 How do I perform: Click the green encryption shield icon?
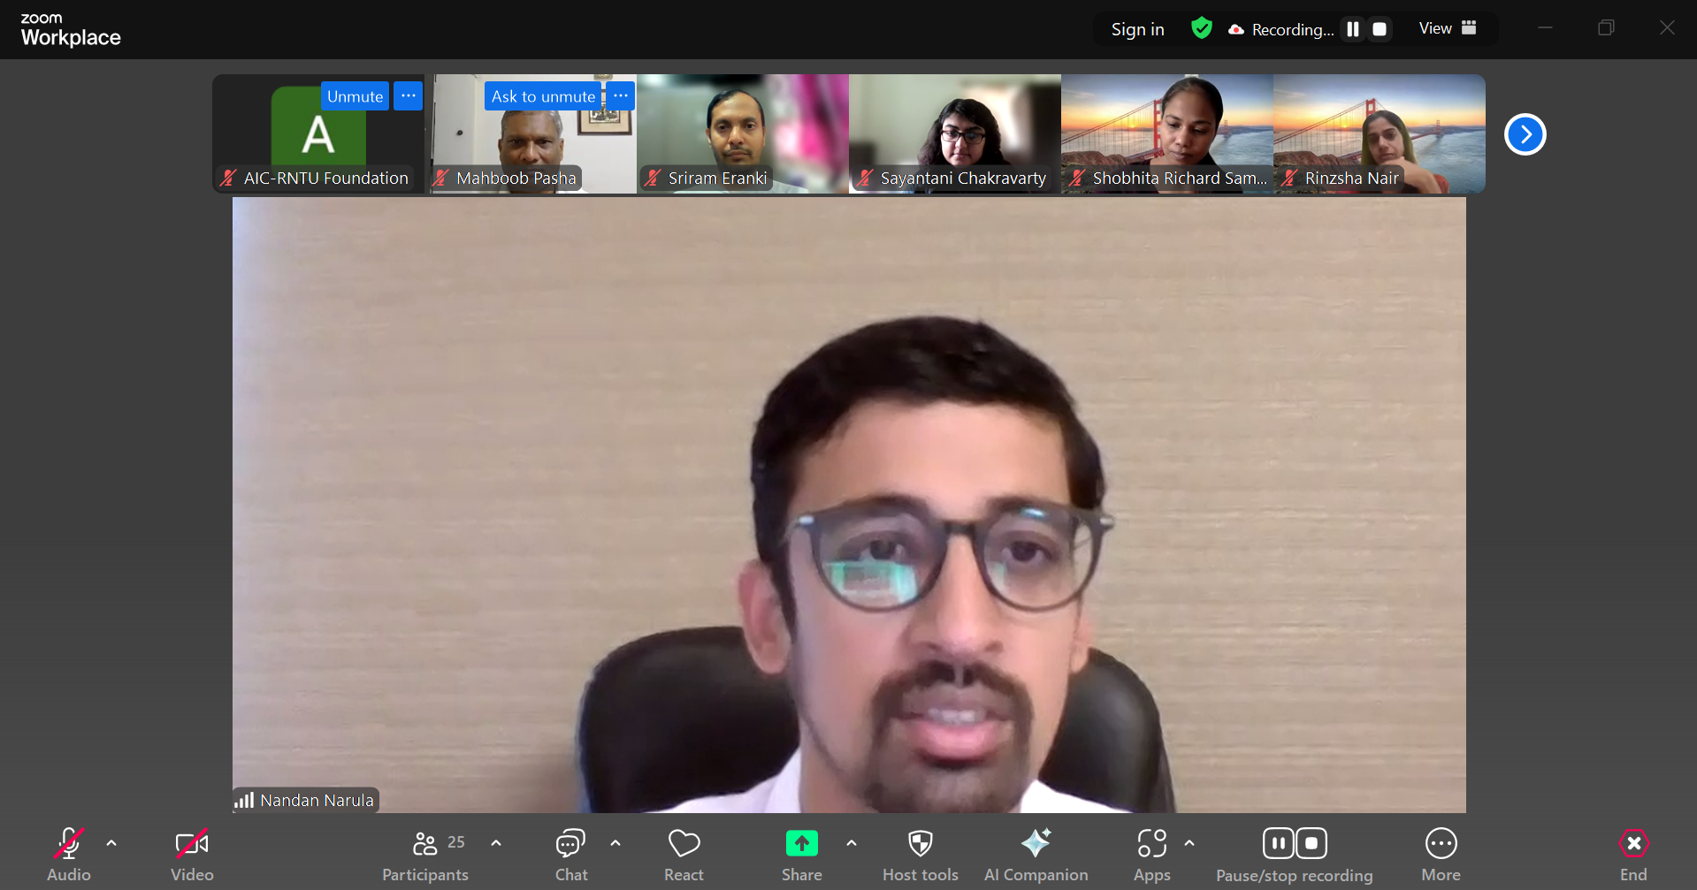[1201, 28]
